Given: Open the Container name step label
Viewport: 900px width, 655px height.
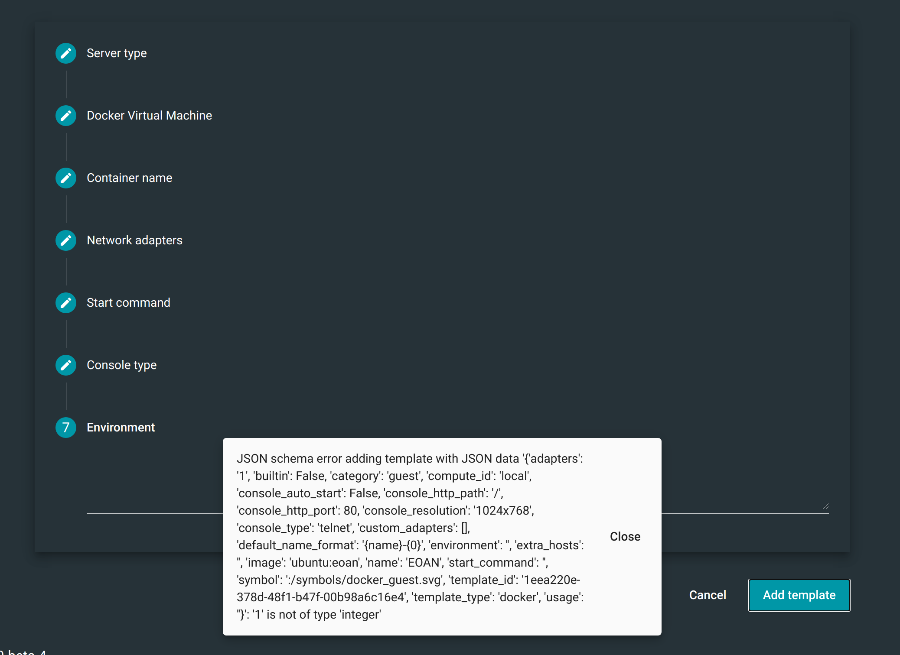Looking at the screenshot, I should pyautogui.click(x=129, y=178).
